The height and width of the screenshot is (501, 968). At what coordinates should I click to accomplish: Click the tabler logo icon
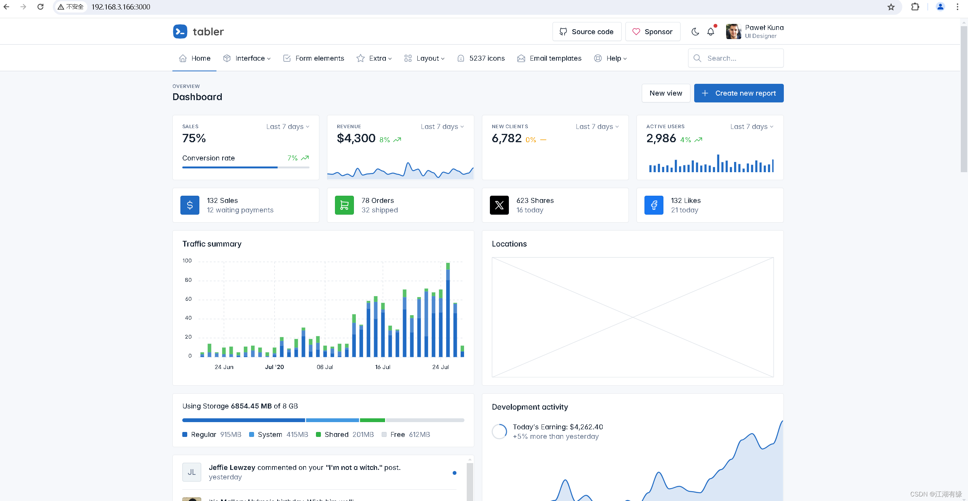pyautogui.click(x=180, y=31)
